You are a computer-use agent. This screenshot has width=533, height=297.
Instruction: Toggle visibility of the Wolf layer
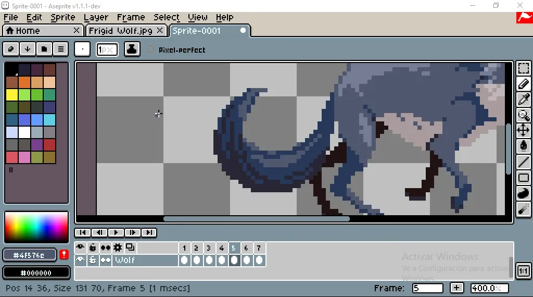[x=80, y=260]
